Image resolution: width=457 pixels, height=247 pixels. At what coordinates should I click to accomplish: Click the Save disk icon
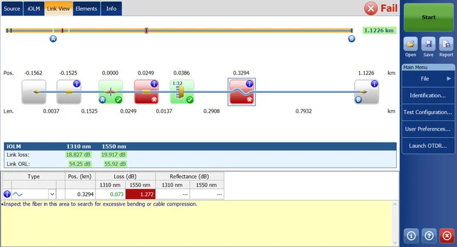(428, 47)
